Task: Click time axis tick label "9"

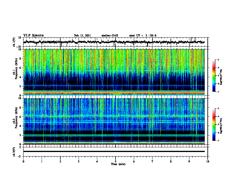Action: (x=189, y=161)
